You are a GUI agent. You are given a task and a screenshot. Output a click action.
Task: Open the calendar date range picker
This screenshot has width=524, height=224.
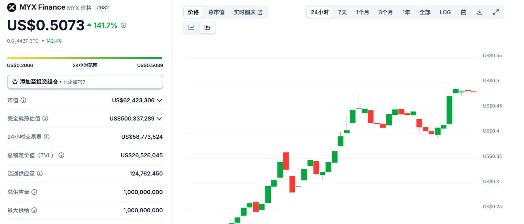click(x=464, y=12)
